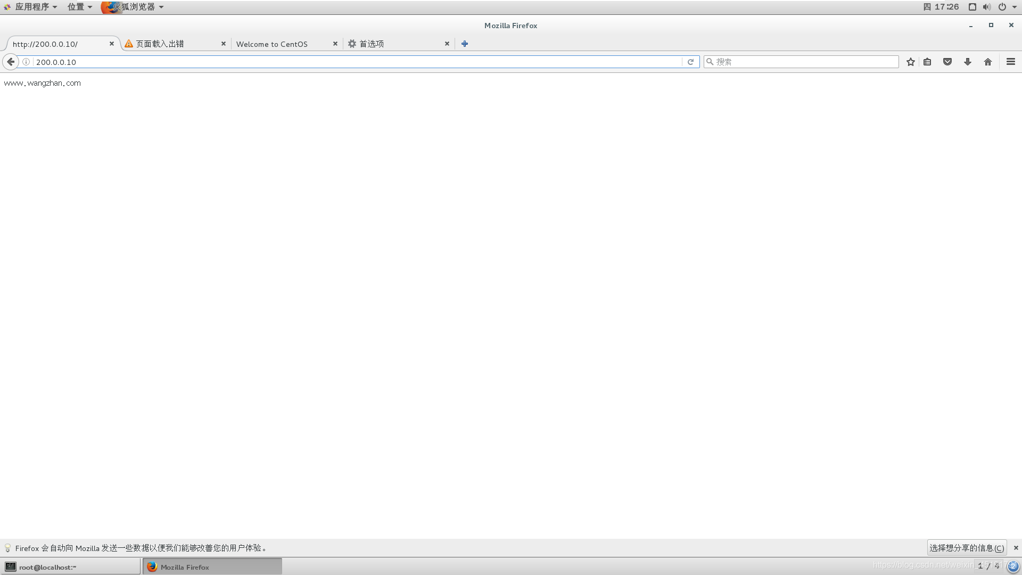Open the volume control icon
Viewport: 1022px width, 575px height.
(x=987, y=7)
